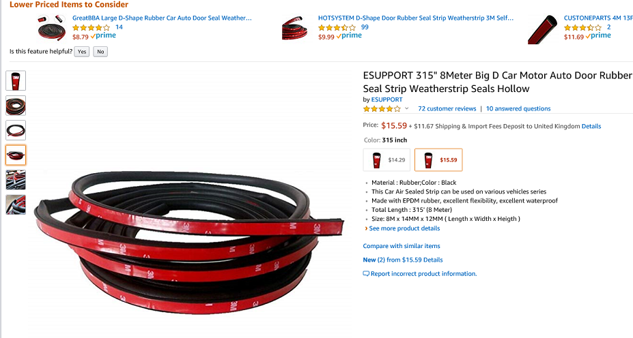This screenshot has height=338, width=633.
Task: Open the last thumbnail in gallery
Action: (16, 204)
